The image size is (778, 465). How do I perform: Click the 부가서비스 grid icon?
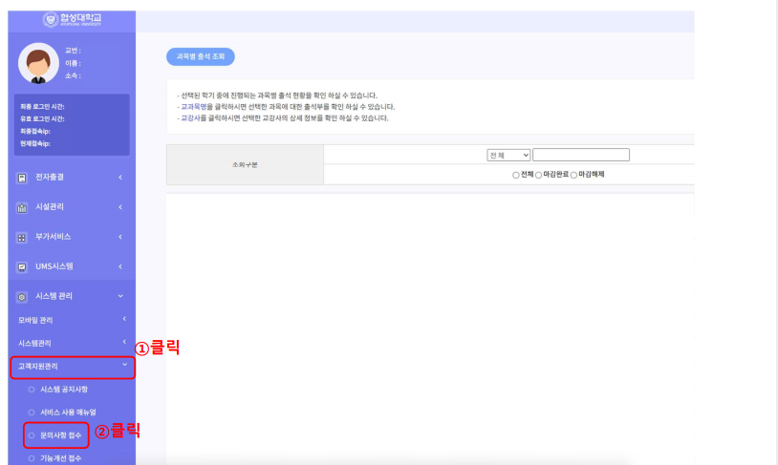22,238
